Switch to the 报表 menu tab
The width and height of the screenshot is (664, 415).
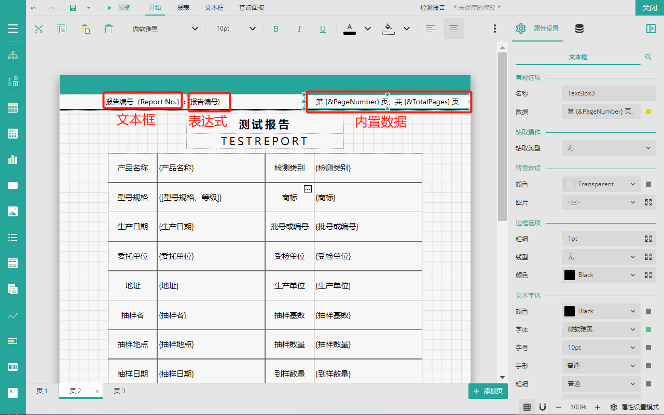point(183,8)
